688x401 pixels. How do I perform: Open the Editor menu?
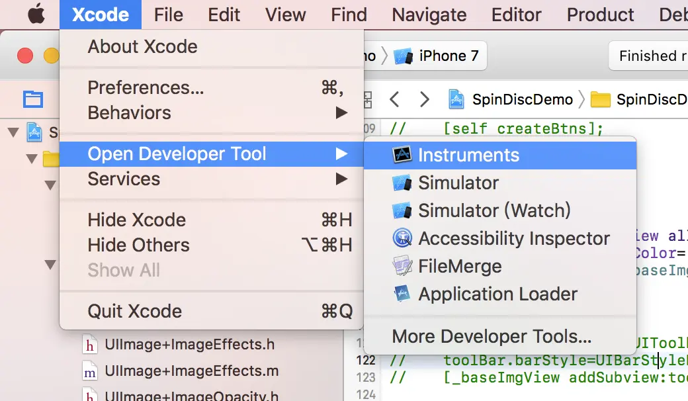[516, 15]
